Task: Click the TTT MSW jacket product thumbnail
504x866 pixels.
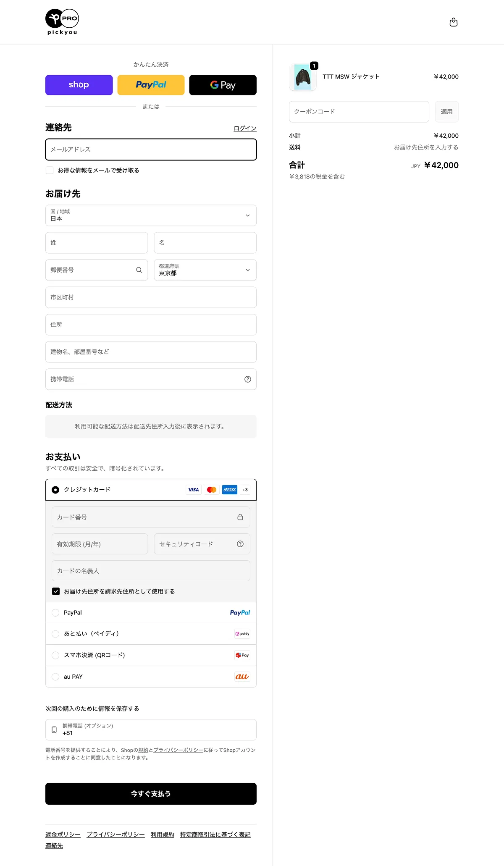Action: click(303, 77)
